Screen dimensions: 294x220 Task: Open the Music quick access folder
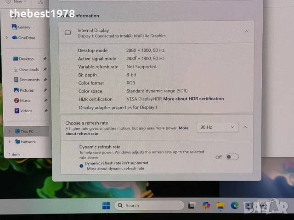tap(23, 101)
